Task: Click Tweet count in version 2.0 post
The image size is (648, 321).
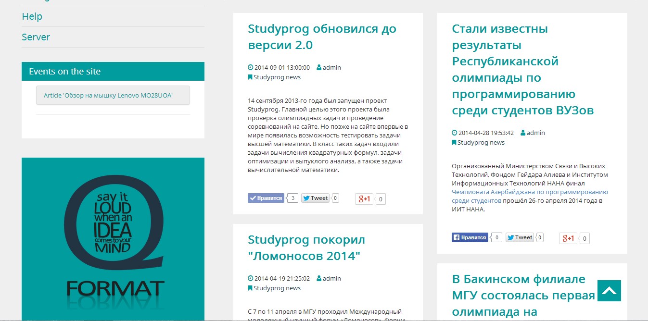Action: pyautogui.click(x=335, y=198)
